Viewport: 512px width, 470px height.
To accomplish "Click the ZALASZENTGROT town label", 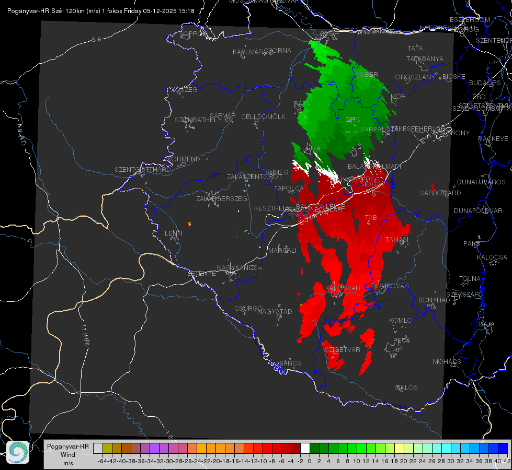I will (x=254, y=177).
